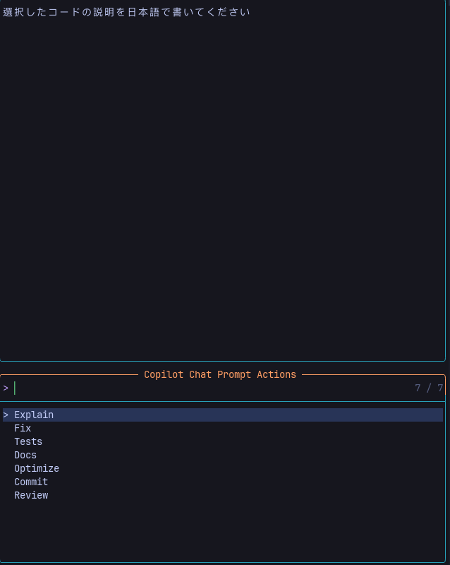
Task: Focus the picker search input field
Action: [212, 388]
